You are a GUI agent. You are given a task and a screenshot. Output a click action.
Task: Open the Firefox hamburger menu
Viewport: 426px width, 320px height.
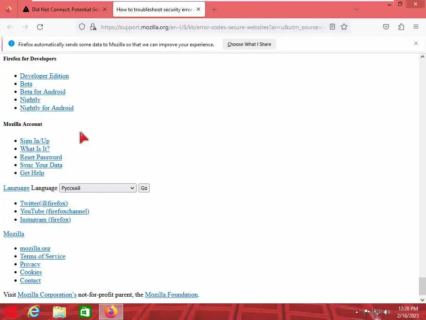pos(416,27)
